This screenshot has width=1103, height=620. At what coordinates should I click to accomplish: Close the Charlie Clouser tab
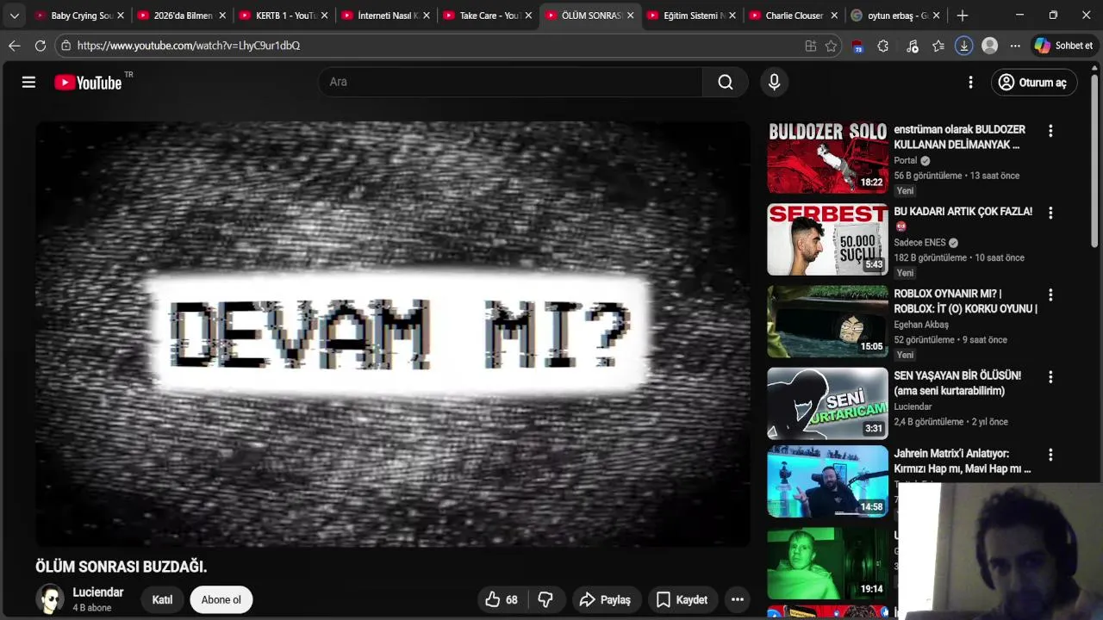coord(834,15)
